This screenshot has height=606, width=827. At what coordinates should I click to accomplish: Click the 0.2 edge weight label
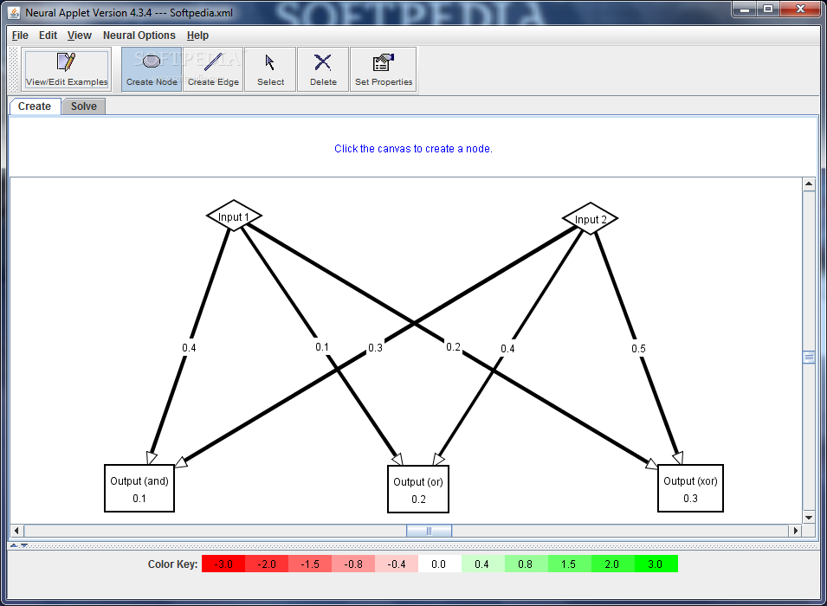click(454, 347)
